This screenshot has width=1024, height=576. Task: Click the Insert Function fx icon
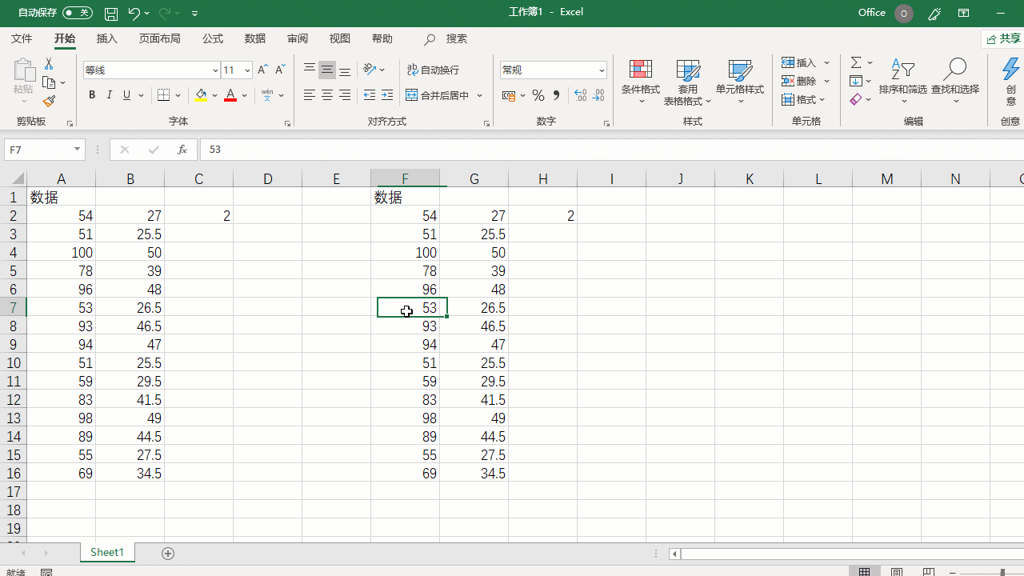coord(182,150)
